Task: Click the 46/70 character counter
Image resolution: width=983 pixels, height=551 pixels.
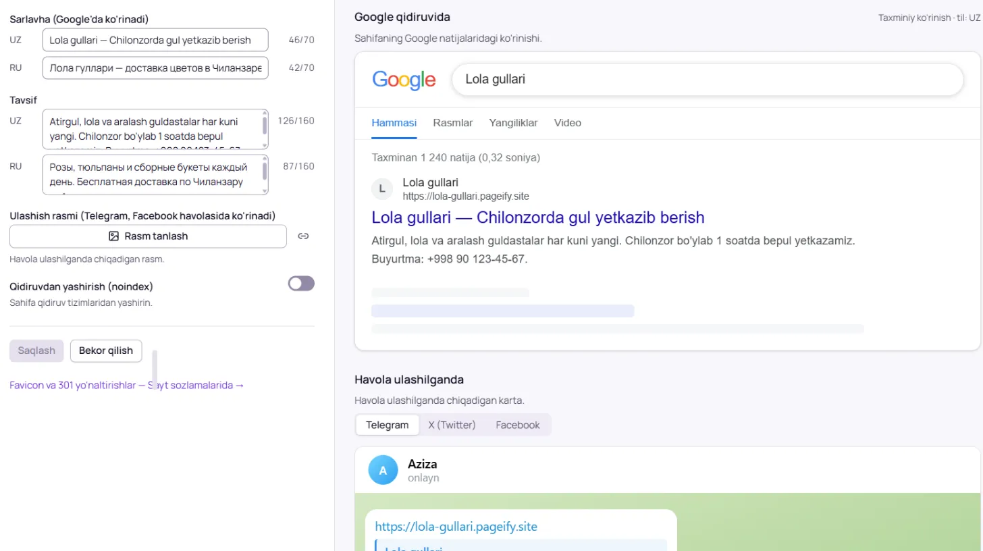Action: tap(301, 40)
